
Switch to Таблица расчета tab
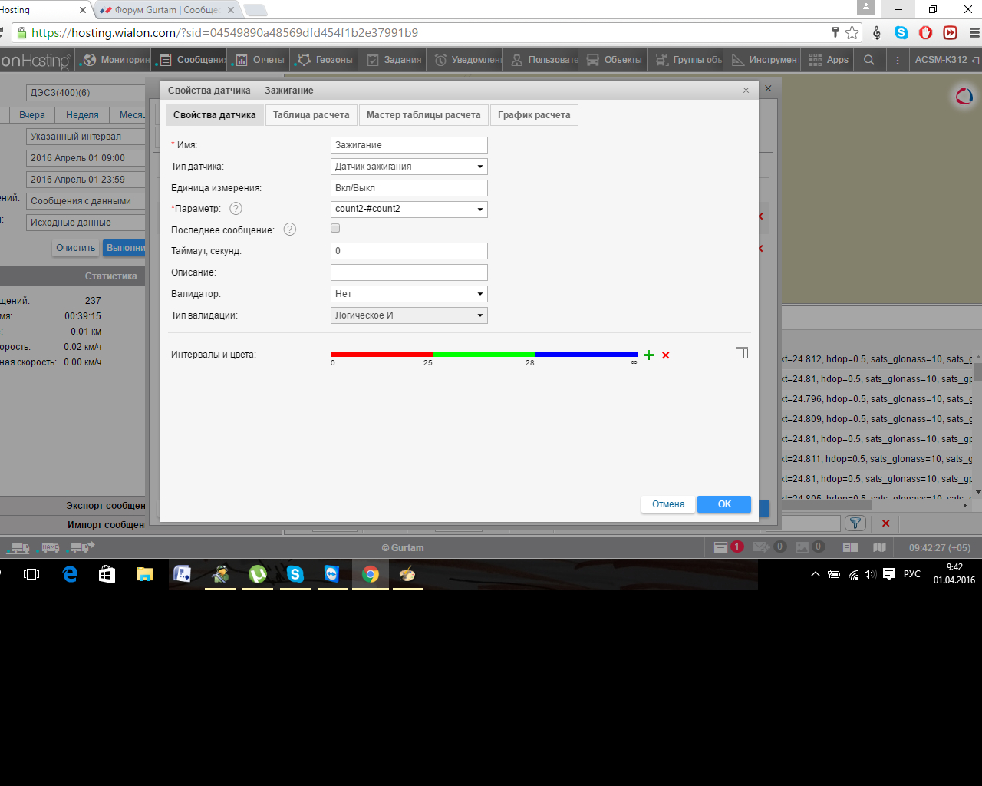pyautogui.click(x=311, y=115)
